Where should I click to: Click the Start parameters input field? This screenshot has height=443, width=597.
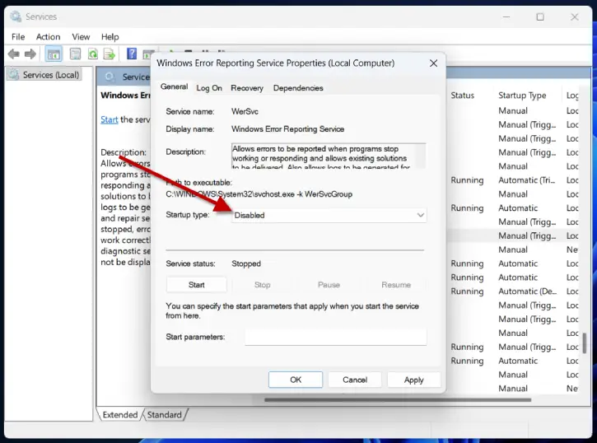(x=335, y=337)
